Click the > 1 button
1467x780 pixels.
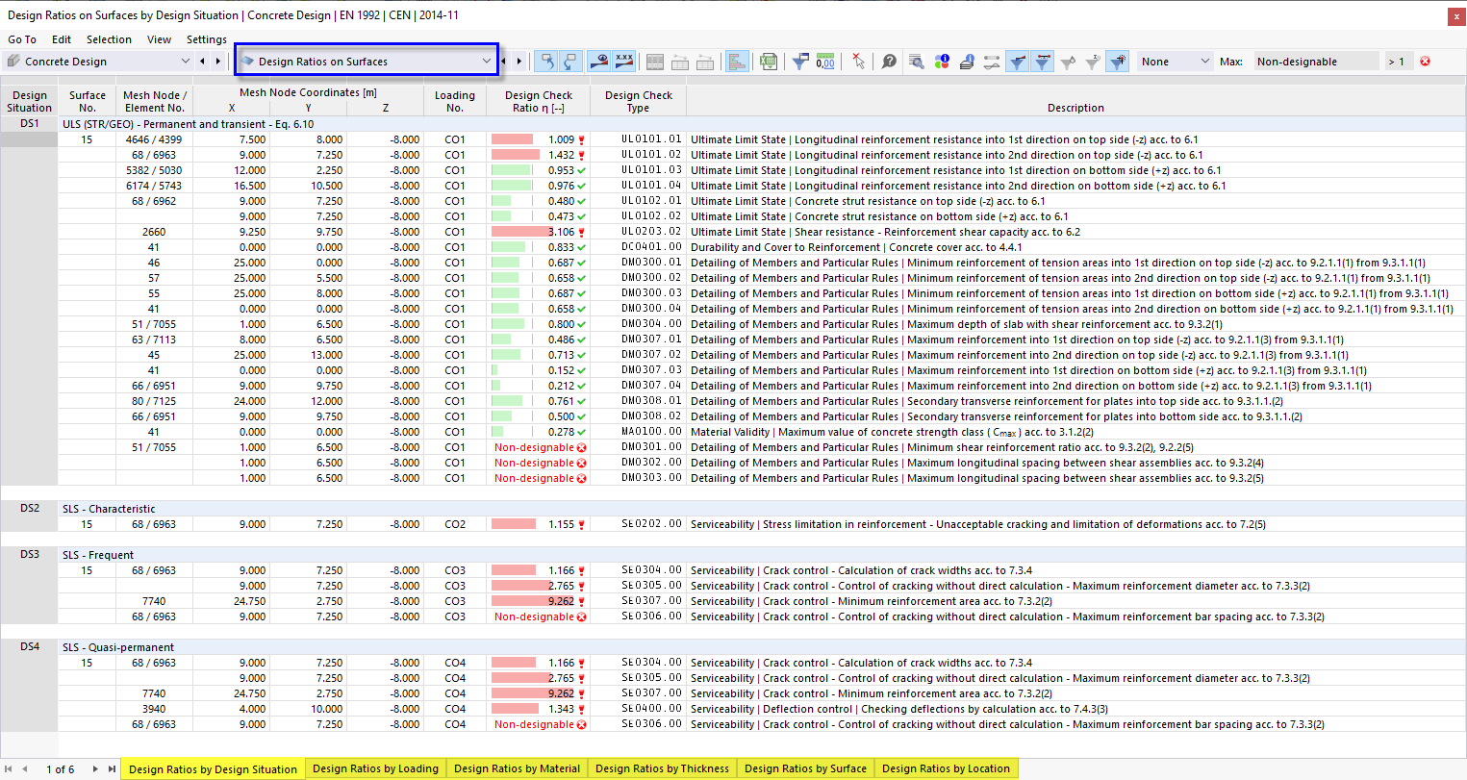pos(1398,62)
